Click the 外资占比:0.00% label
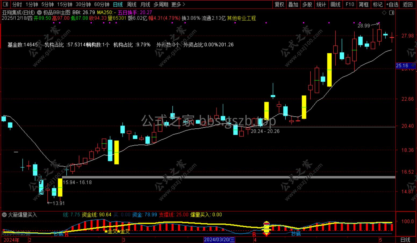This screenshot has height=243, width=417. click(201, 45)
